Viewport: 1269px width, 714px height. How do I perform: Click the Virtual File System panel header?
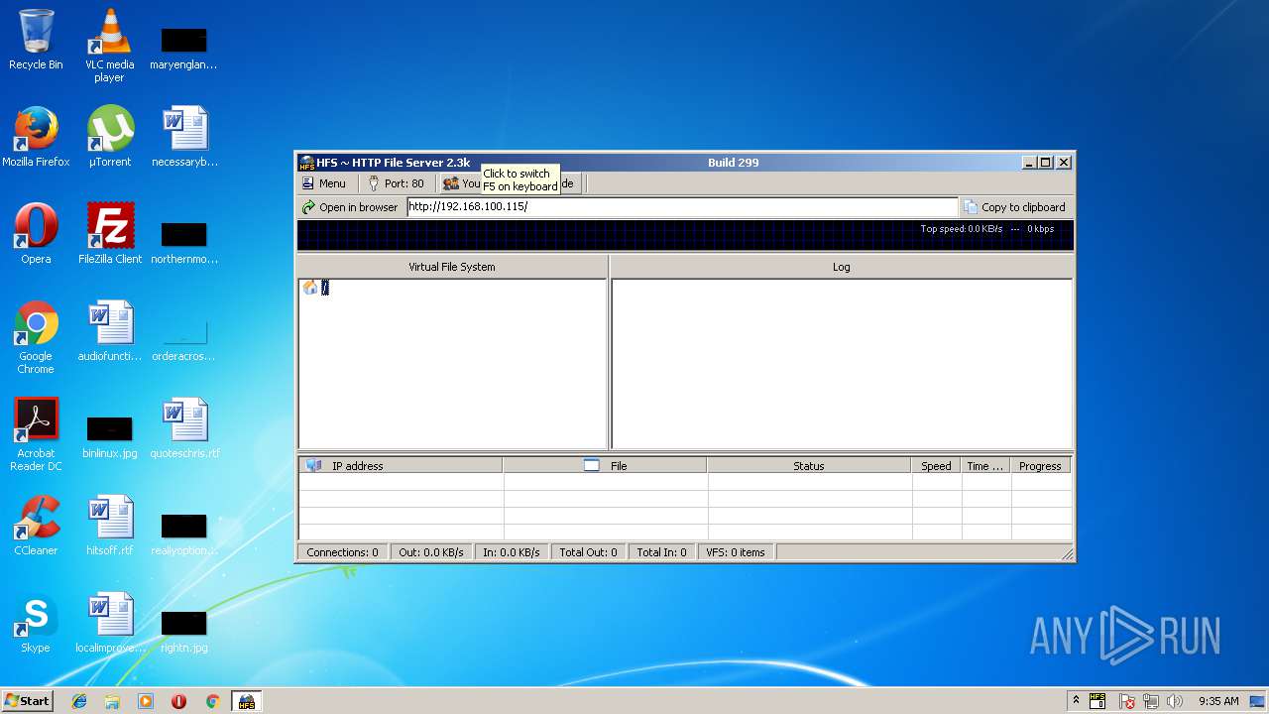(452, 267)
